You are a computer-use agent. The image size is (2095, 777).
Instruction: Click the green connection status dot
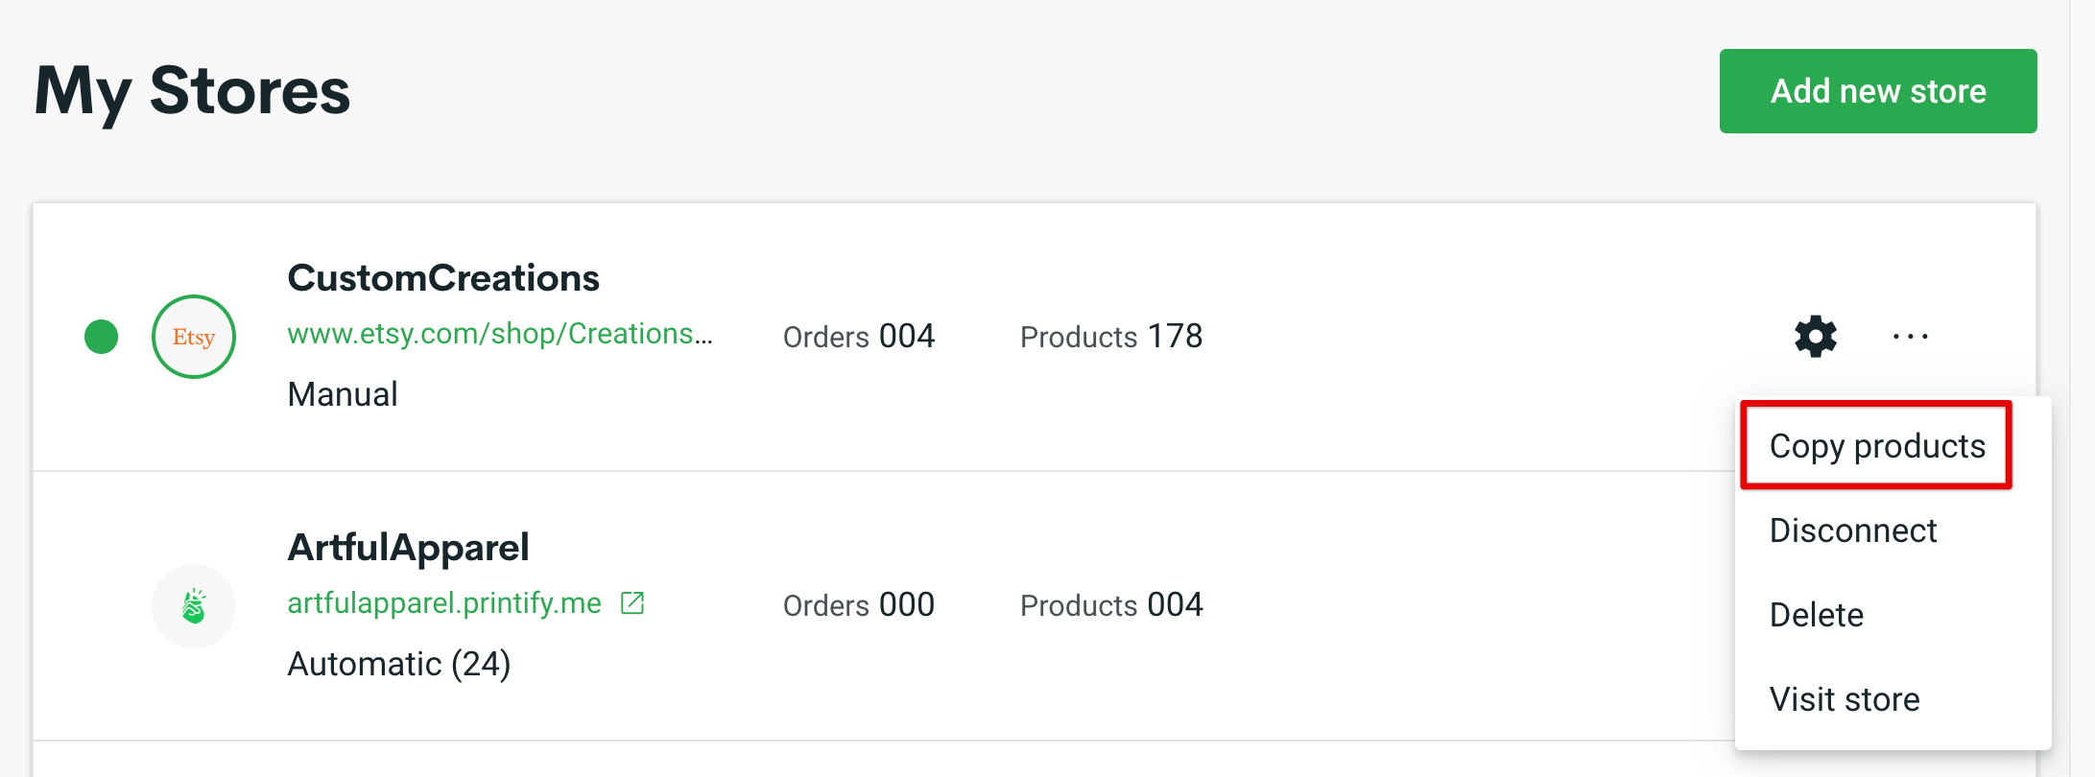(101, 337)
